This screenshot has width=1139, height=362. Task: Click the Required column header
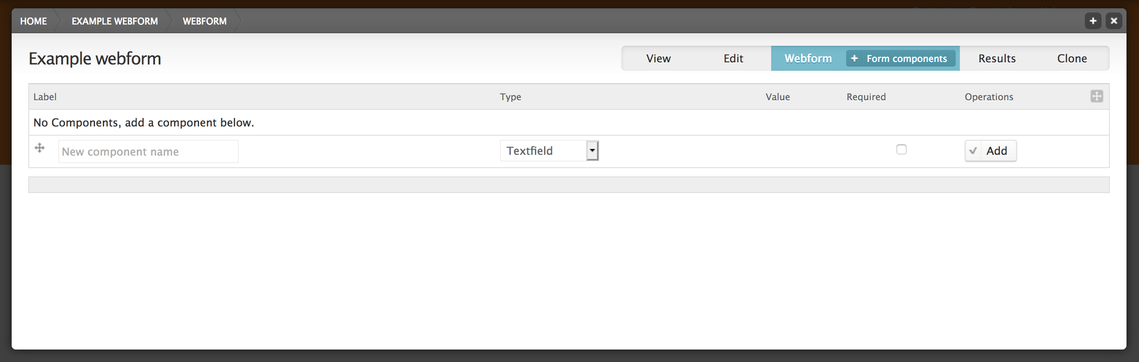coord(866,97)
